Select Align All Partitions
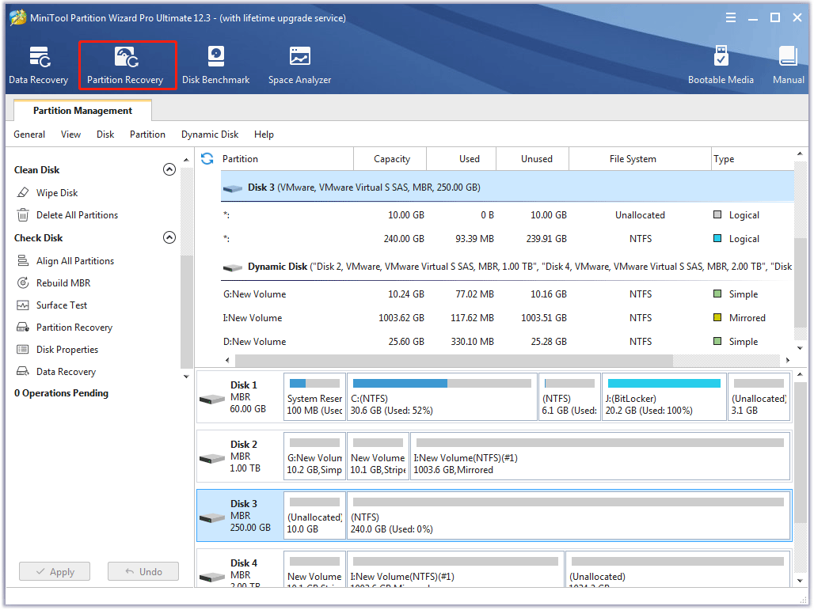This screenshot has height=610, width=814. click(x=70, y=260)
